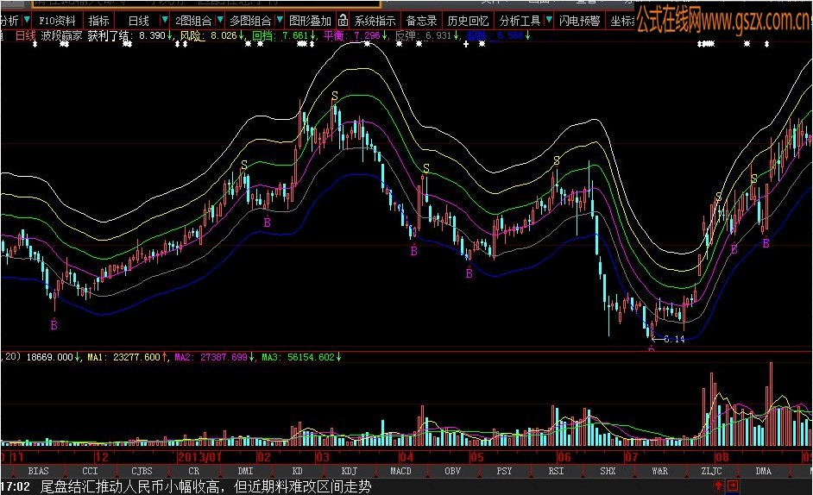Screen dimensions: 813x495
Task: Click the MA3: 56154.602 volume label
Action: coord(298,357)
